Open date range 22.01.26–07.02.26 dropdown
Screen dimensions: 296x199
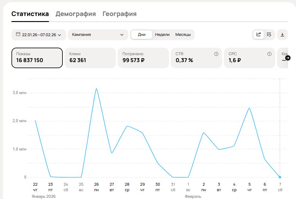pos(39,35)
